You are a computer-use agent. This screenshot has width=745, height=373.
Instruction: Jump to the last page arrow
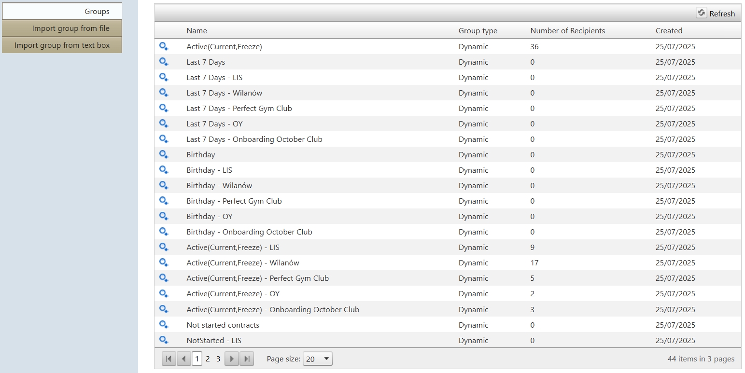click(x=246, y=359)
